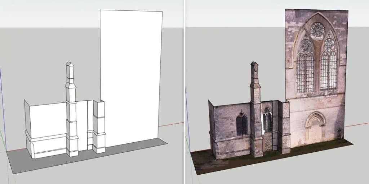Click the small arched window on low stone wall
The width and height of the screenshot is (369, 184).
click(x=242, y=124)
